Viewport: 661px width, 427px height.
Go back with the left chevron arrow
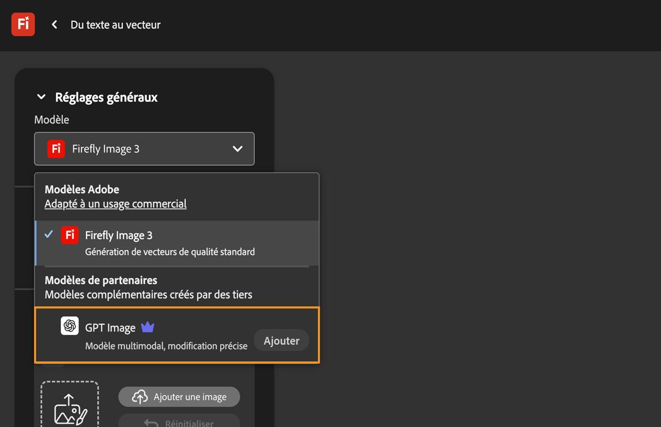click(54, 24)
